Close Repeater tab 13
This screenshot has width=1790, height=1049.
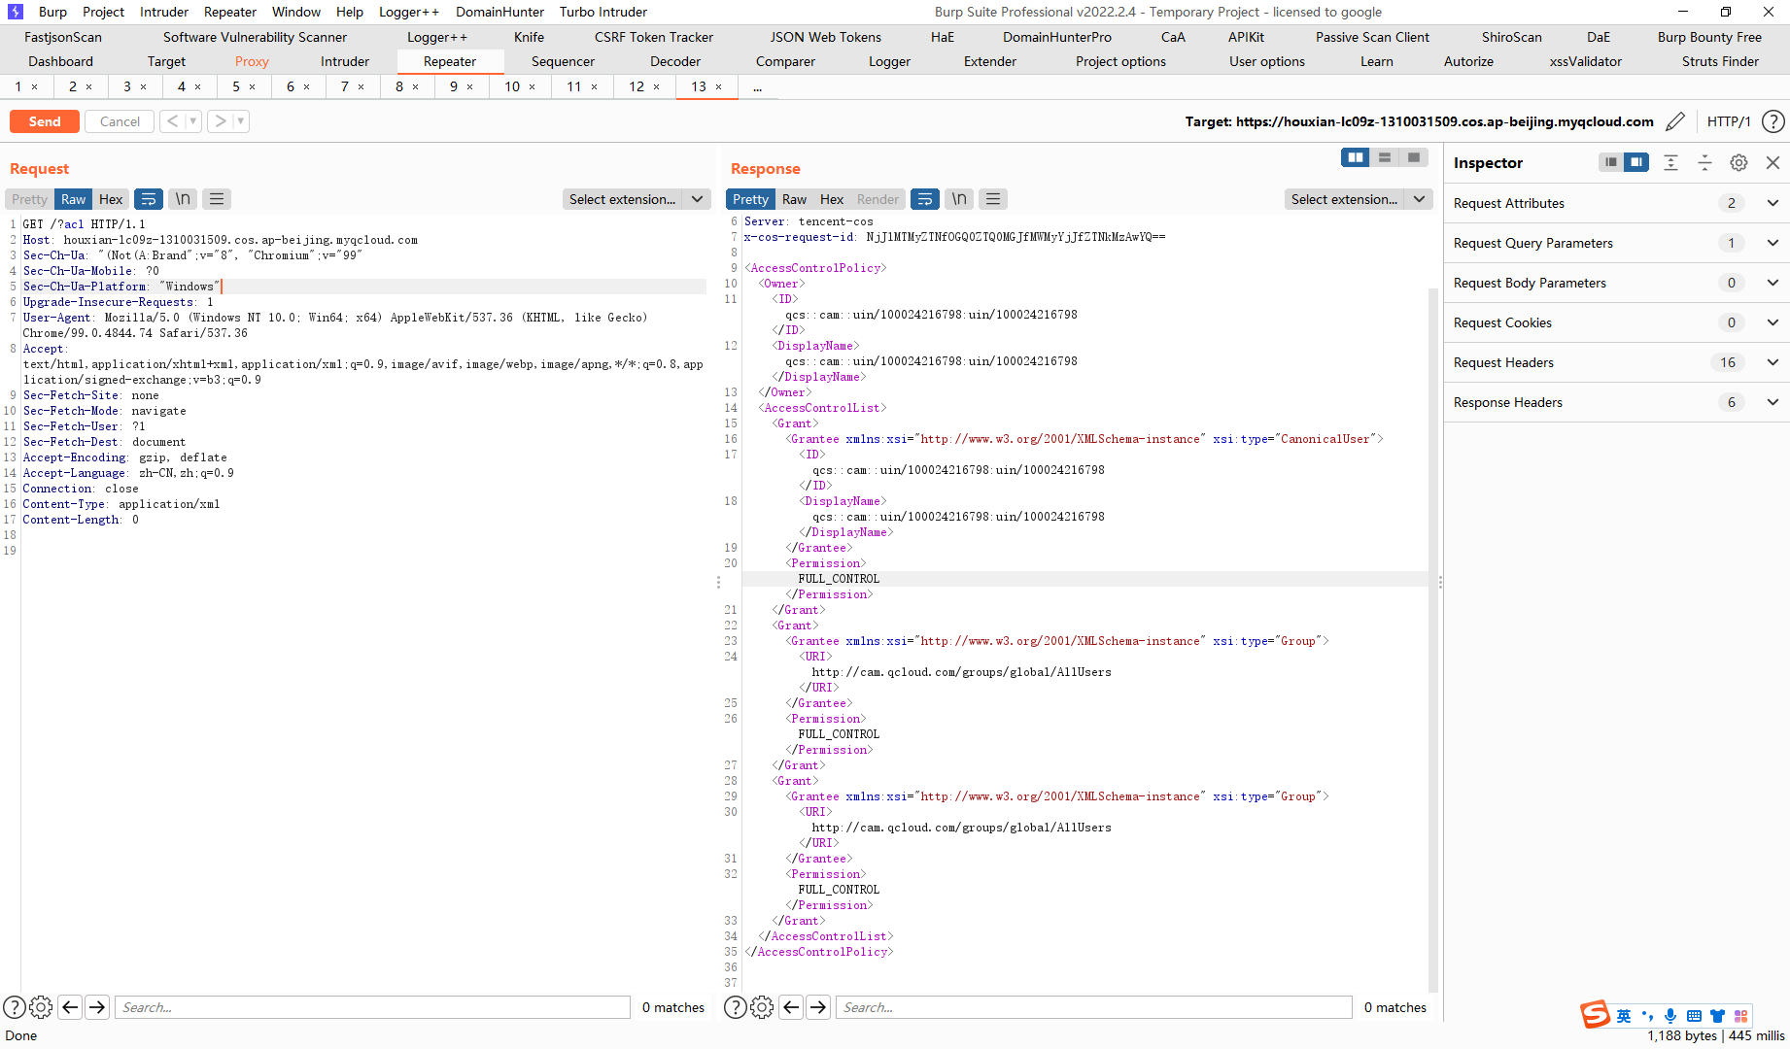pyautogui.click(x=719, y=86)
